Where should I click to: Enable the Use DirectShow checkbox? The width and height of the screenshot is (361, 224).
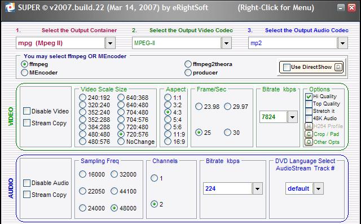287,67
